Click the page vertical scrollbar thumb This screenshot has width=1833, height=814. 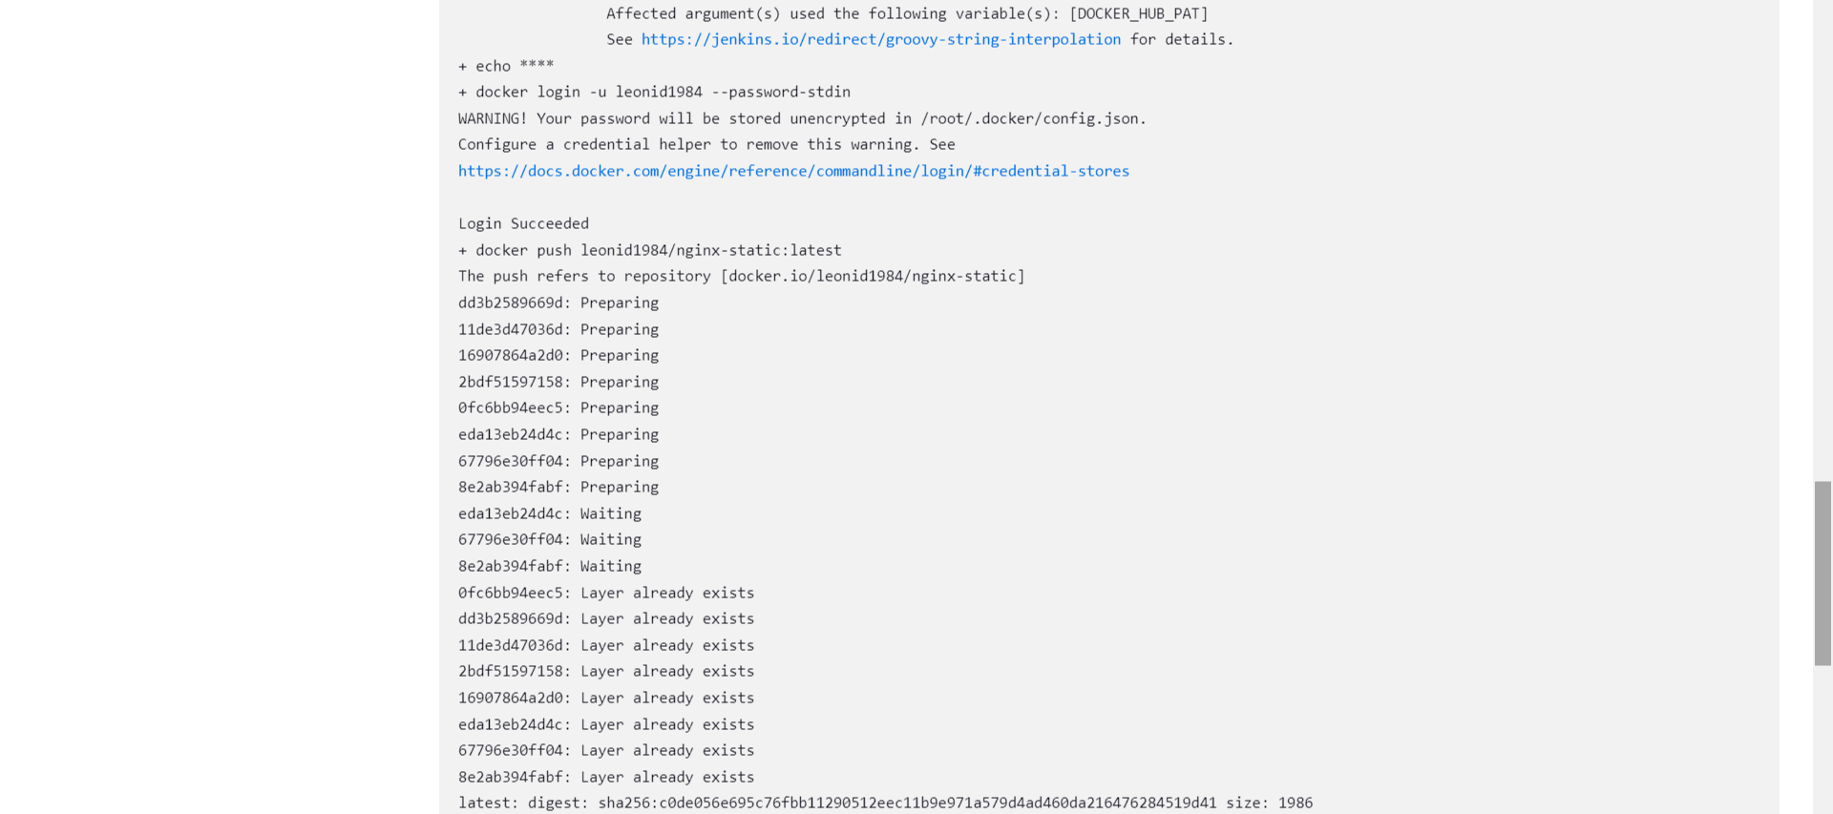click(1822, 574)
